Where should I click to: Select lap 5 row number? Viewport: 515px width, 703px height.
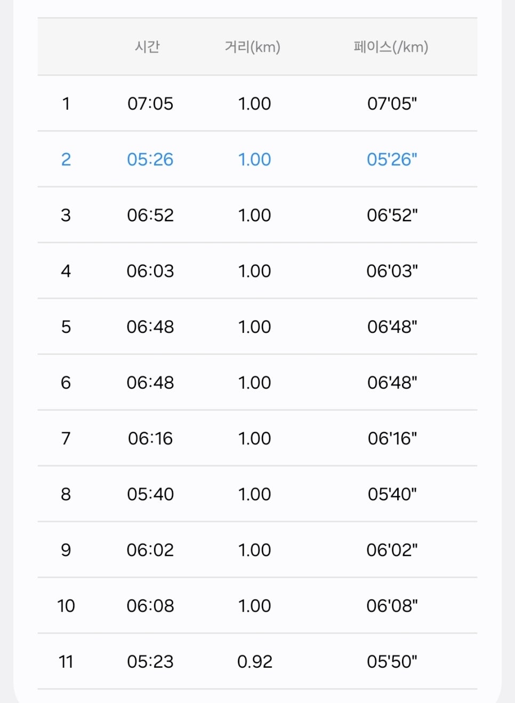pos(66,326)
